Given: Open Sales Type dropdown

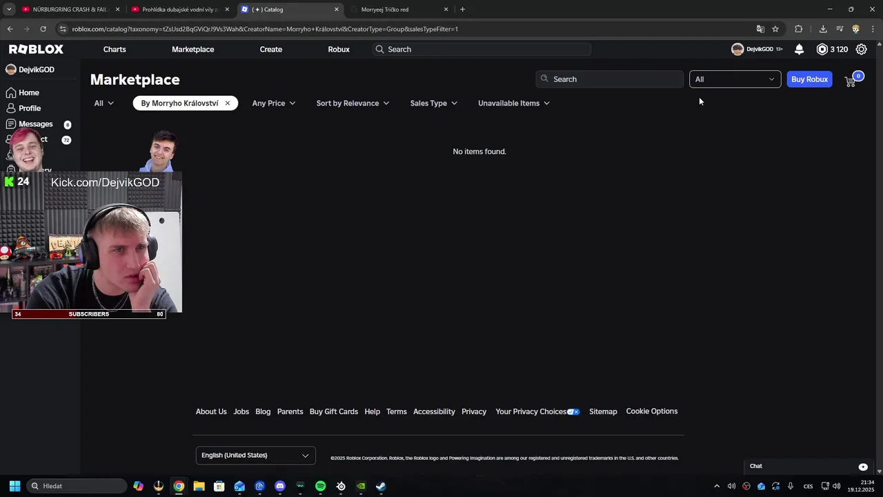Looking at the screenshot, I should [x=434, y=103].
